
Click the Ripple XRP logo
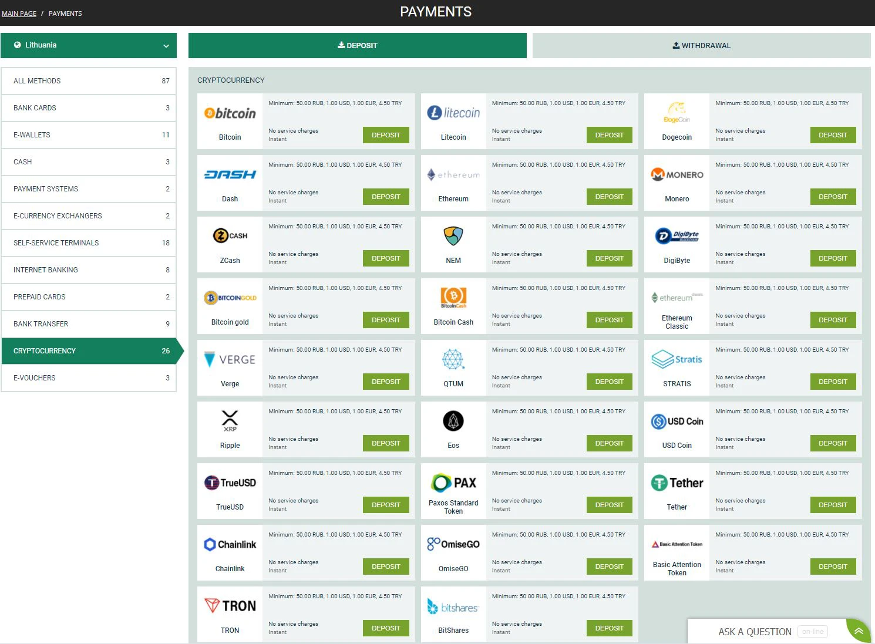pos(230,421)
